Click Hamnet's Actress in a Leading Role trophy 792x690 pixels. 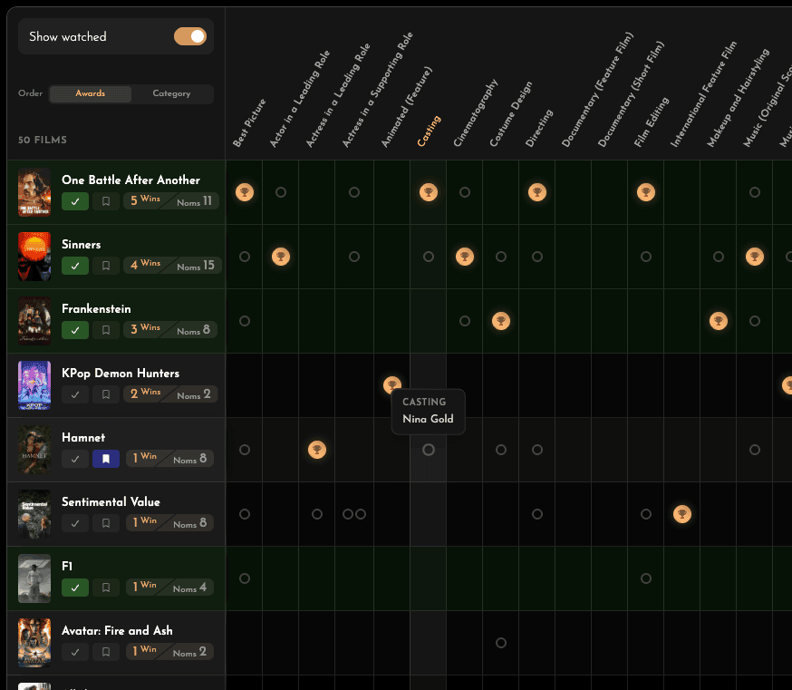point(317,450)
